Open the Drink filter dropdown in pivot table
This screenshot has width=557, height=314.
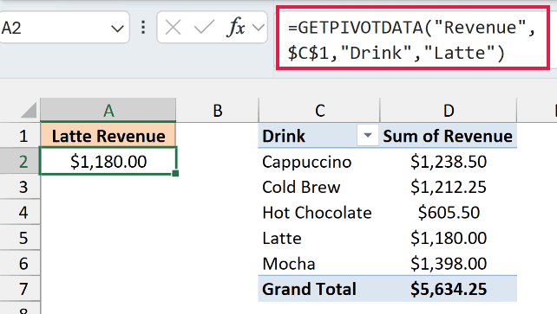[x=368, y=136]
